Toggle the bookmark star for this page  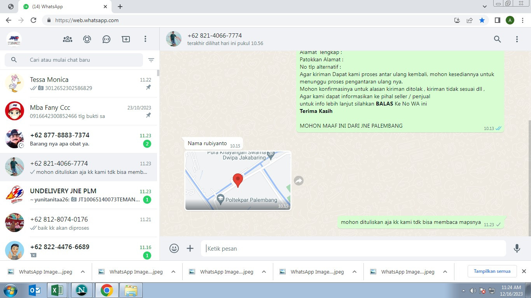[482, 20]
